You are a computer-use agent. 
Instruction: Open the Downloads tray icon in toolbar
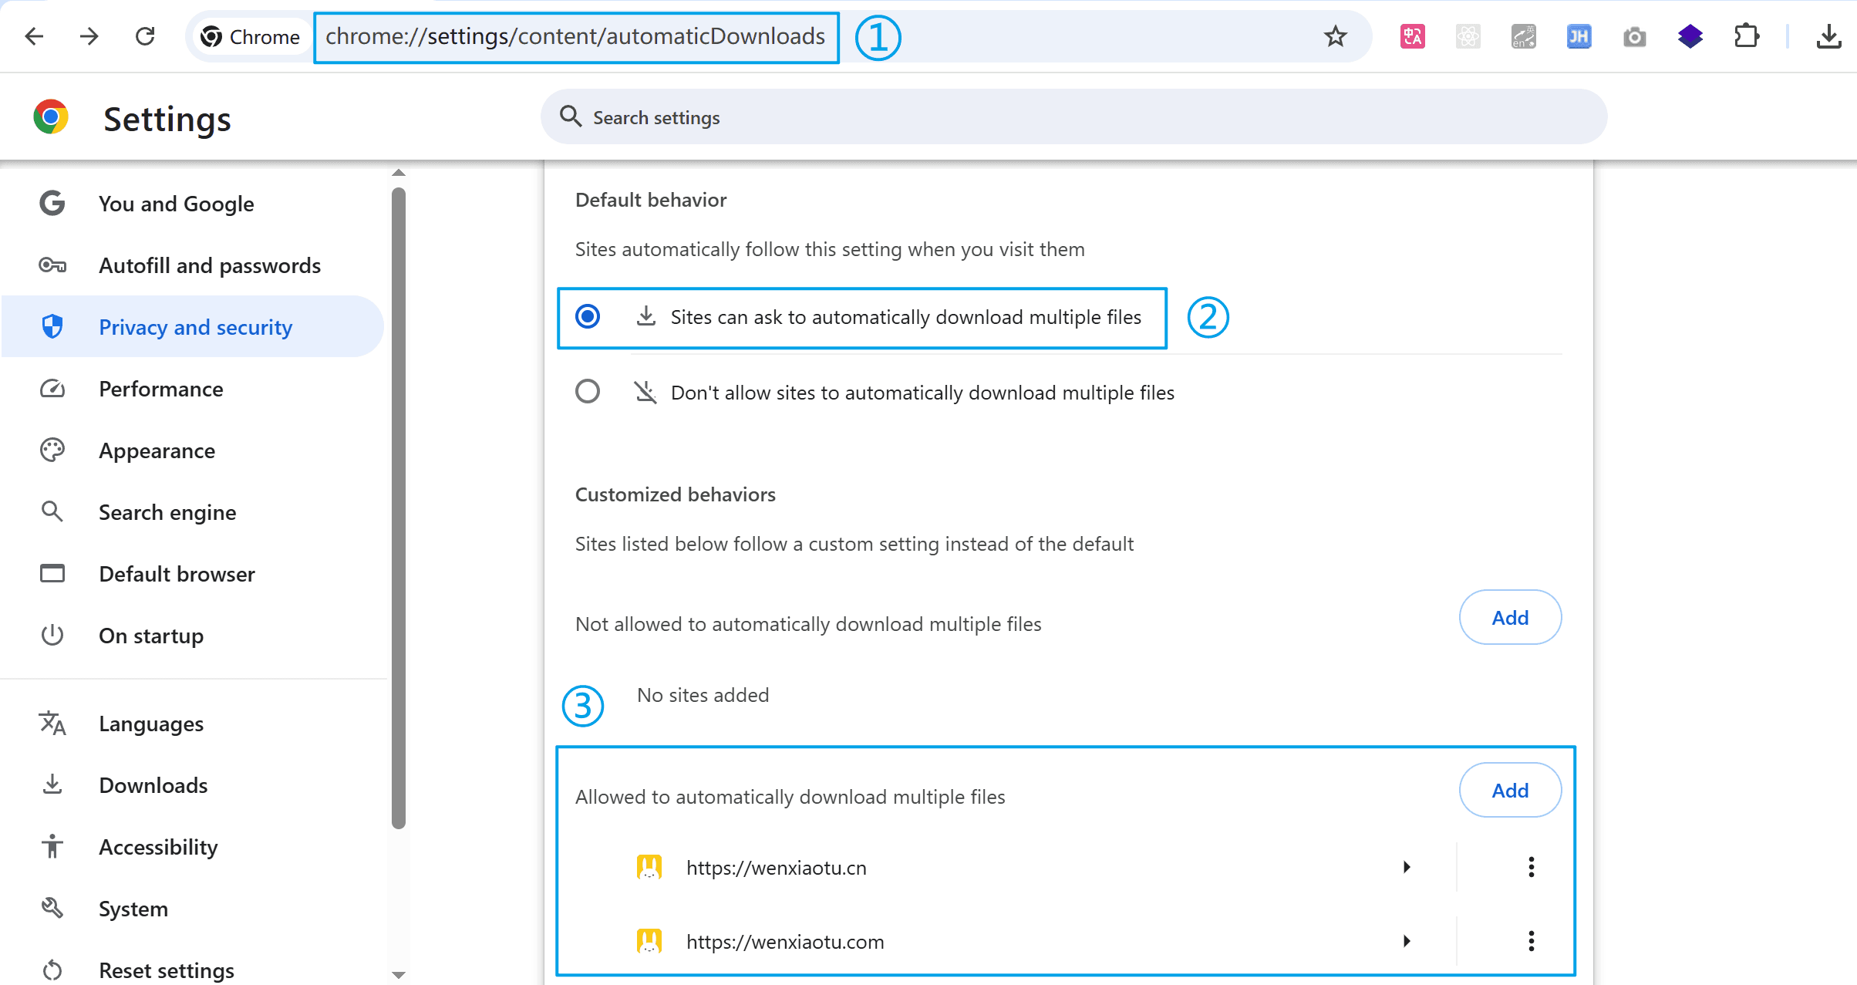(1828, 36)
